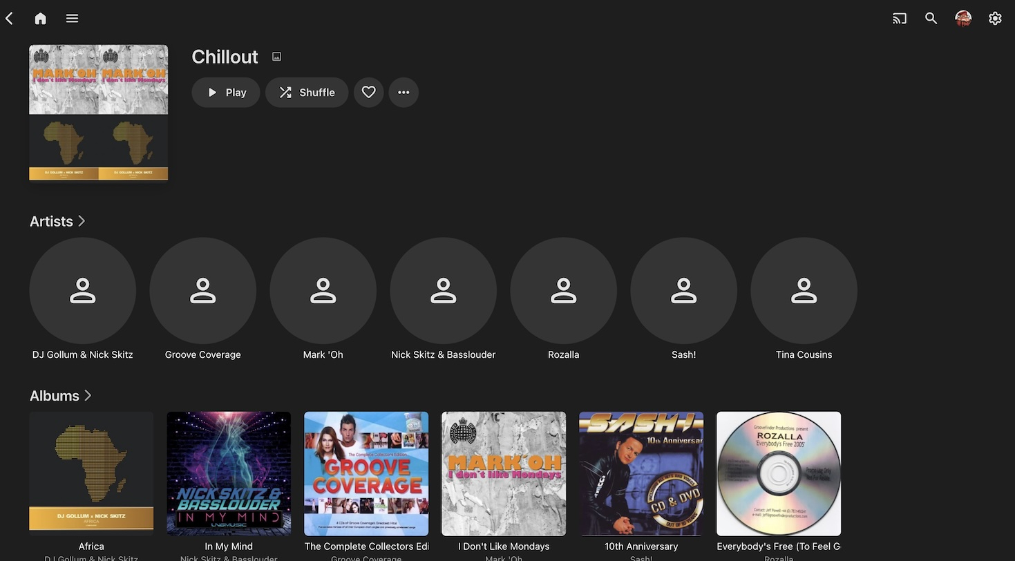Click the Cast to device icon
Screen dimensions: 1015x561
899,19
